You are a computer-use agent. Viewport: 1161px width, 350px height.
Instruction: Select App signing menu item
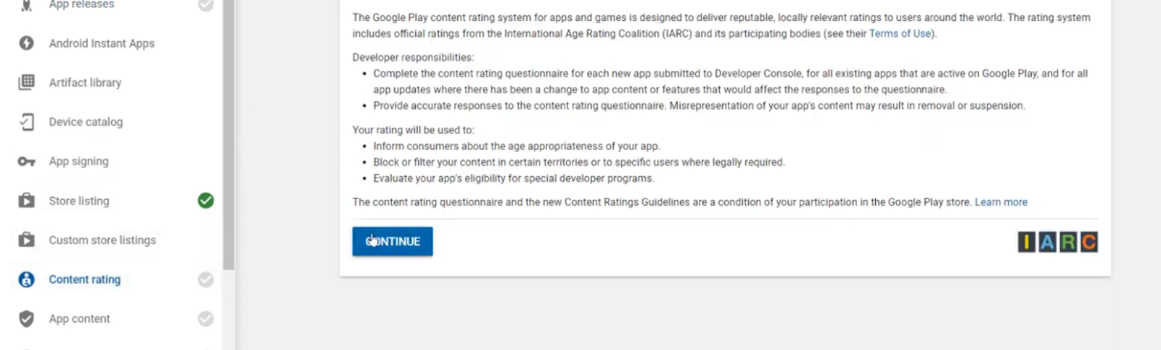tap(78, 162)
